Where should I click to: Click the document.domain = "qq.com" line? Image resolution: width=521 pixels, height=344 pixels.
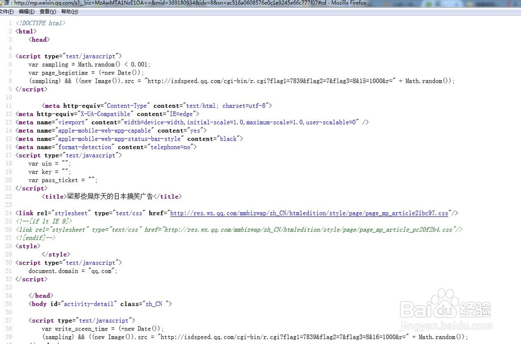(73, 271)
